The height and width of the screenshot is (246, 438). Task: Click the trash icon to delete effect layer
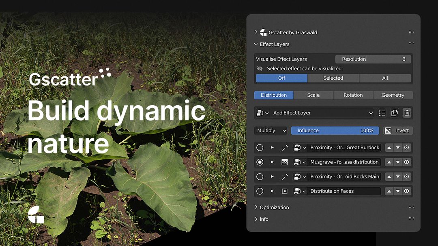coord(407,113)
